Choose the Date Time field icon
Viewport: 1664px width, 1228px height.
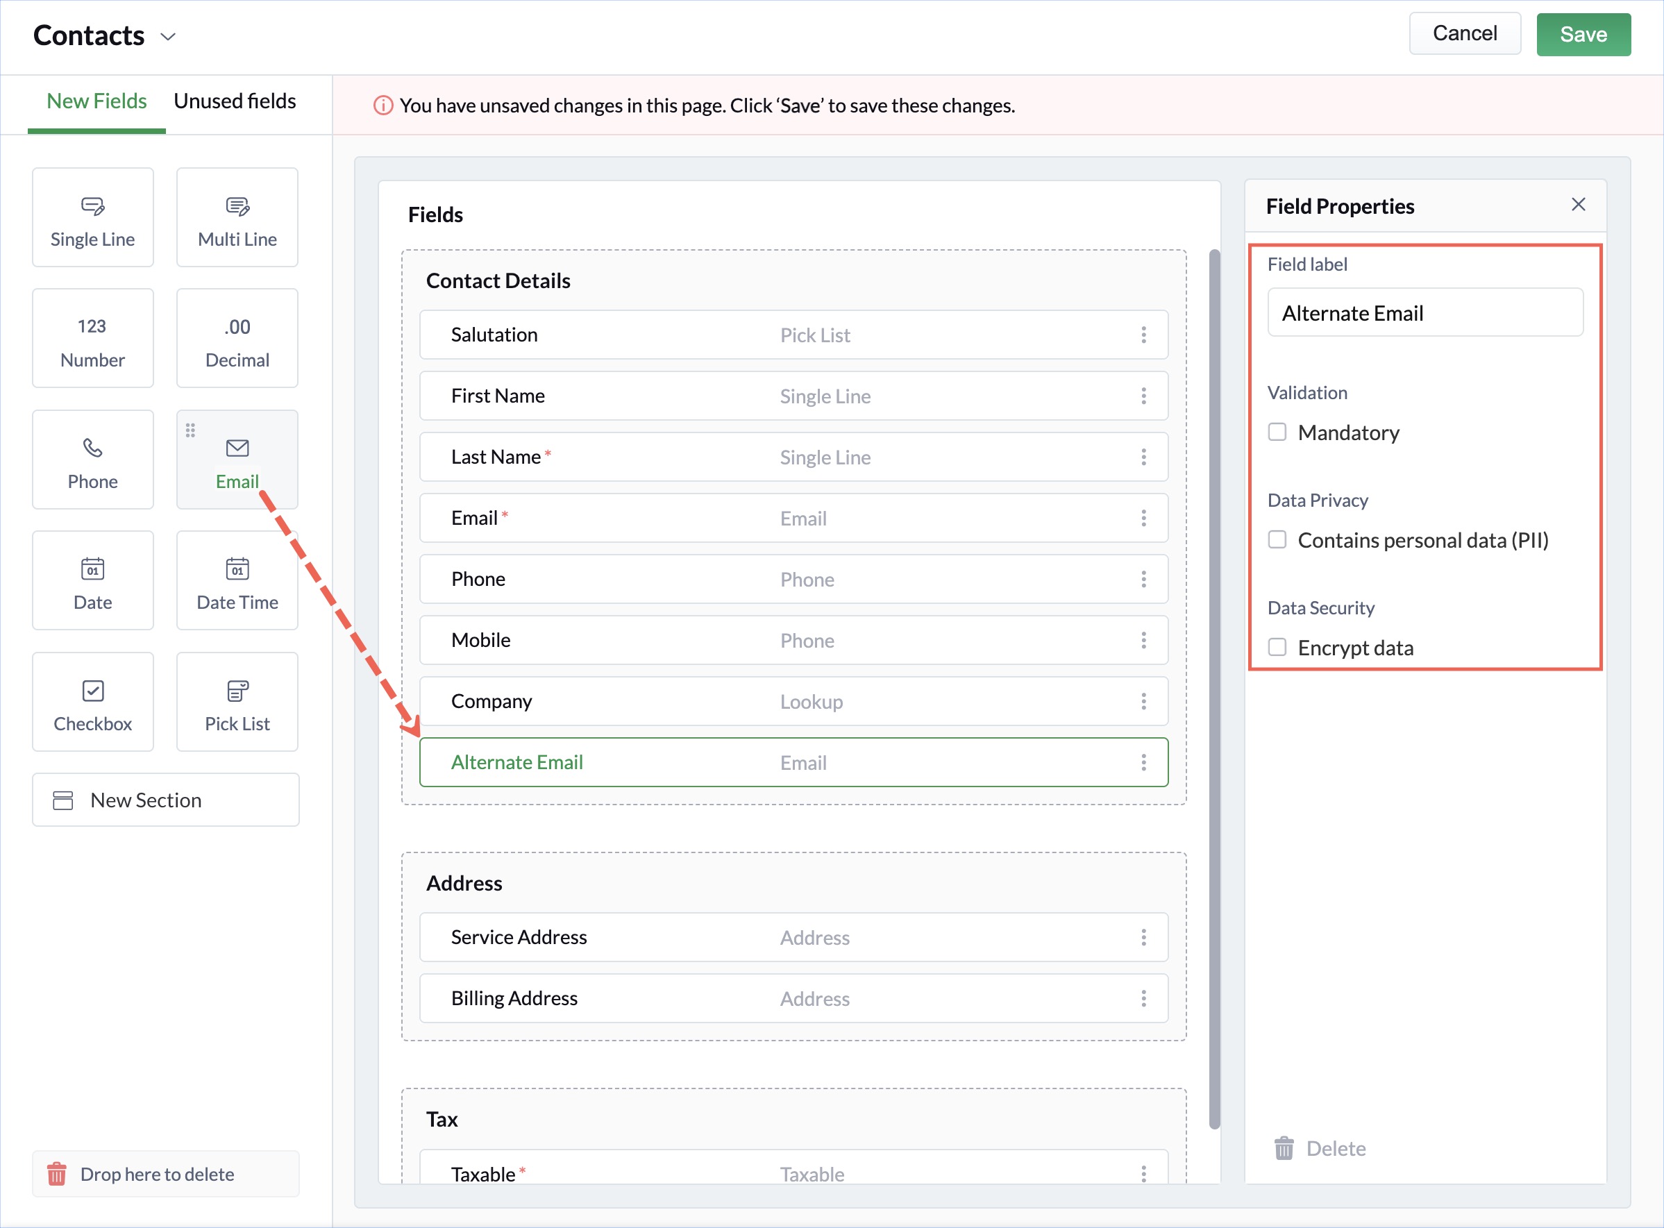point(237,569)
